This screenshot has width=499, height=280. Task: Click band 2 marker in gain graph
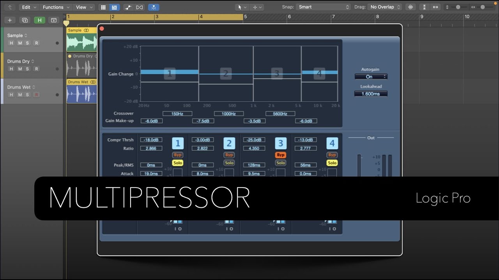pos(225,74)
